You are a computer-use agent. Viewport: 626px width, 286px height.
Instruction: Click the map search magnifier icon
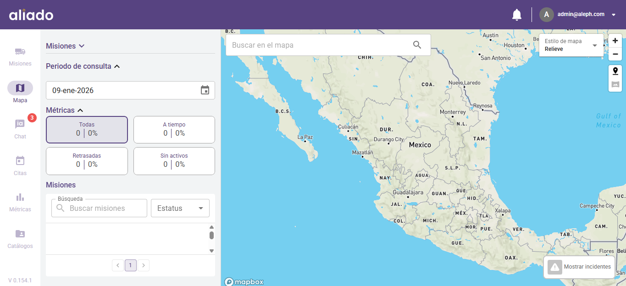pyautogui.click(x=417, y=45)
